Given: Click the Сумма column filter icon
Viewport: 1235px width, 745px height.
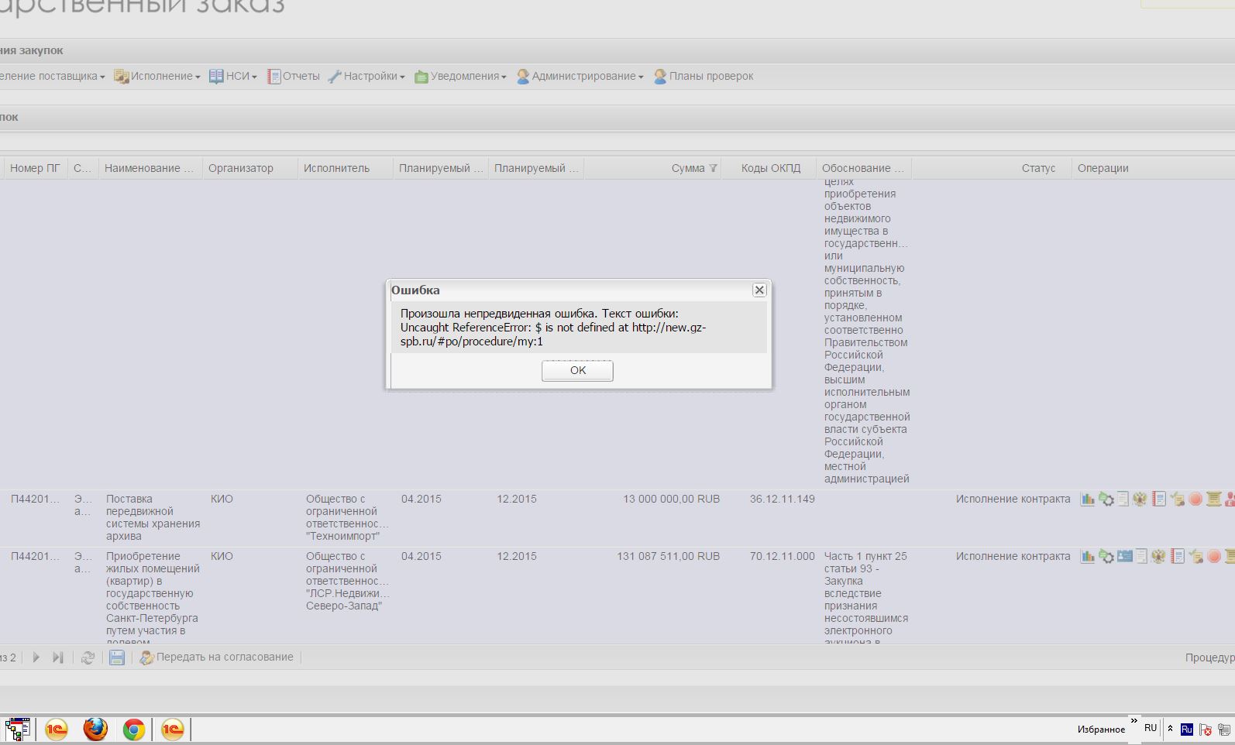Looking at the screenshot, I should point(713,168).
